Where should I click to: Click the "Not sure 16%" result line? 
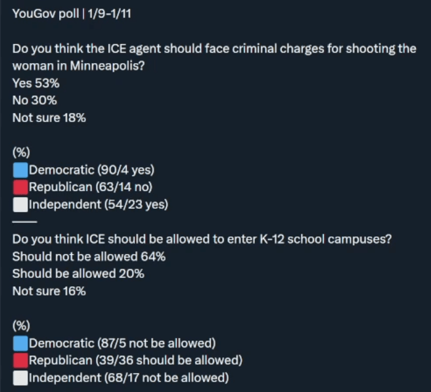[x=49, y=291]
